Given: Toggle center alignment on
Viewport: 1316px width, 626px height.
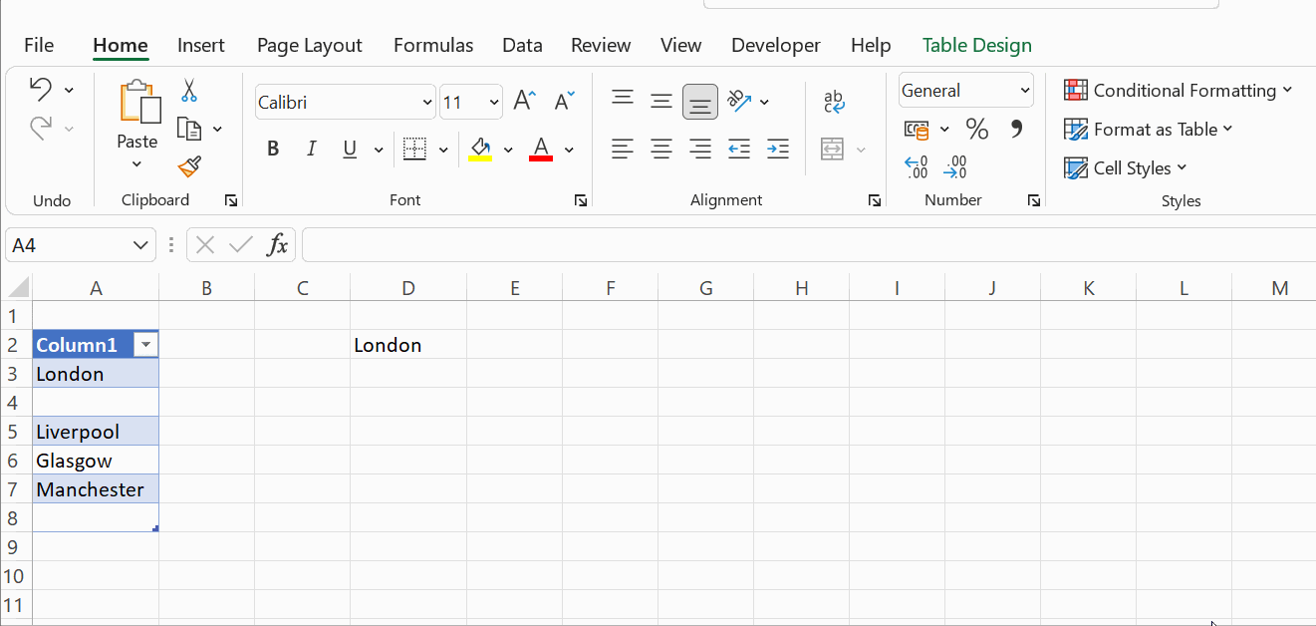Looking at the screenshot, I should [660, 149].
